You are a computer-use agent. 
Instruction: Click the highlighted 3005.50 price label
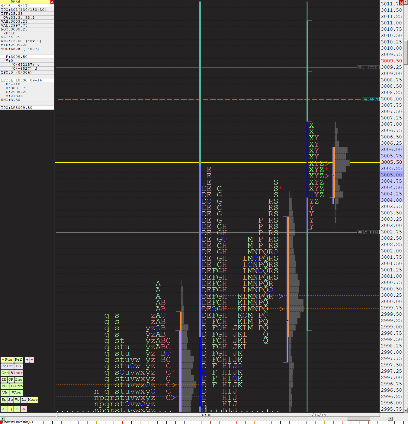pos(391,162)
